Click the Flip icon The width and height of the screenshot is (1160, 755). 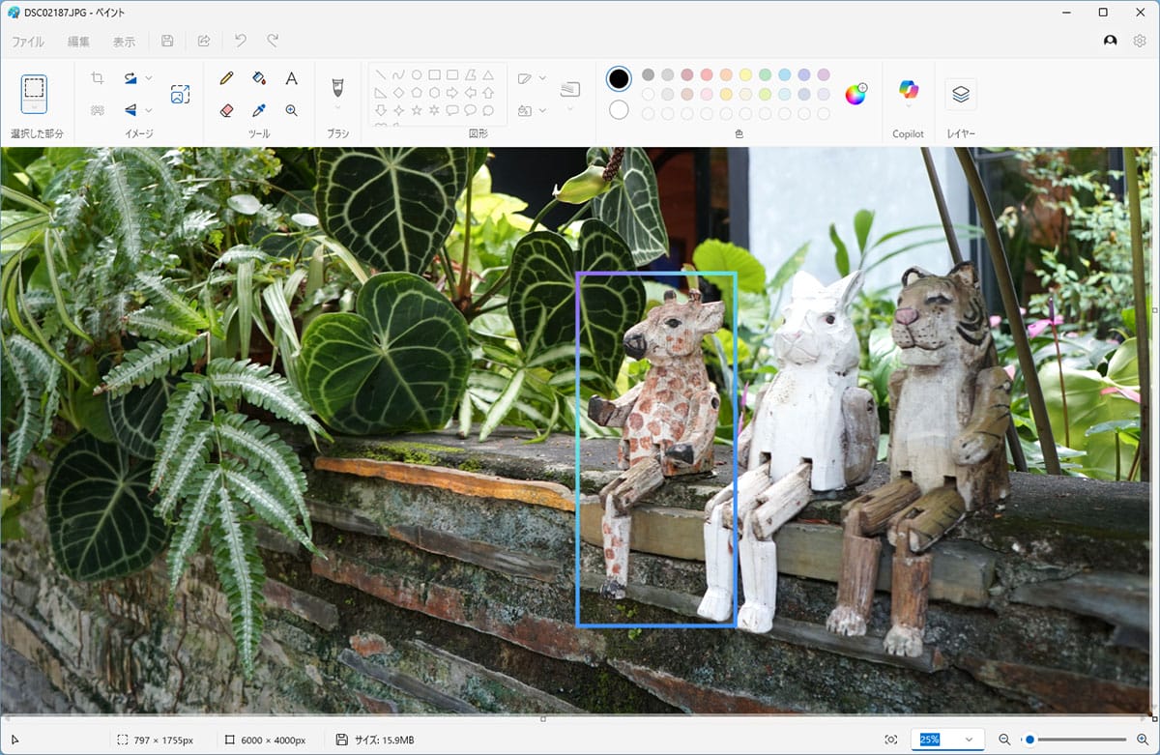130,110
